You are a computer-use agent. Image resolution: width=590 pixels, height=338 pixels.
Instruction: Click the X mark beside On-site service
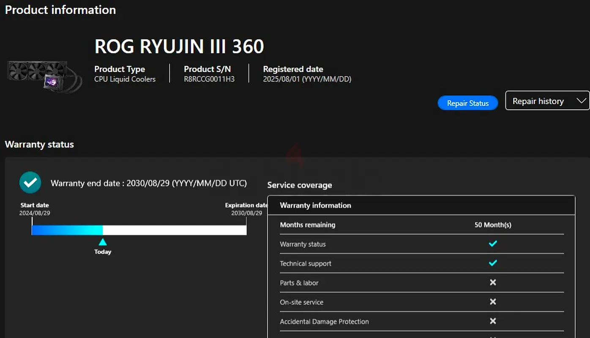[x=493, y=302]
